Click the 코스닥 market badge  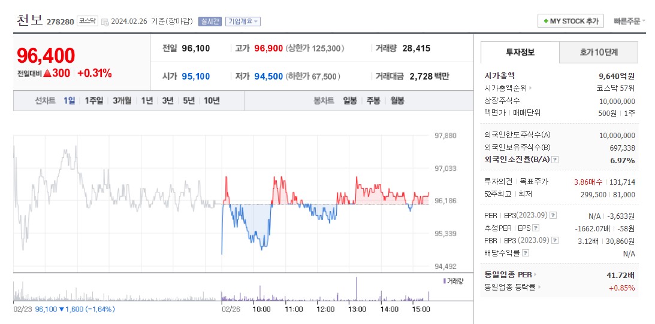[x=87, y=22]
